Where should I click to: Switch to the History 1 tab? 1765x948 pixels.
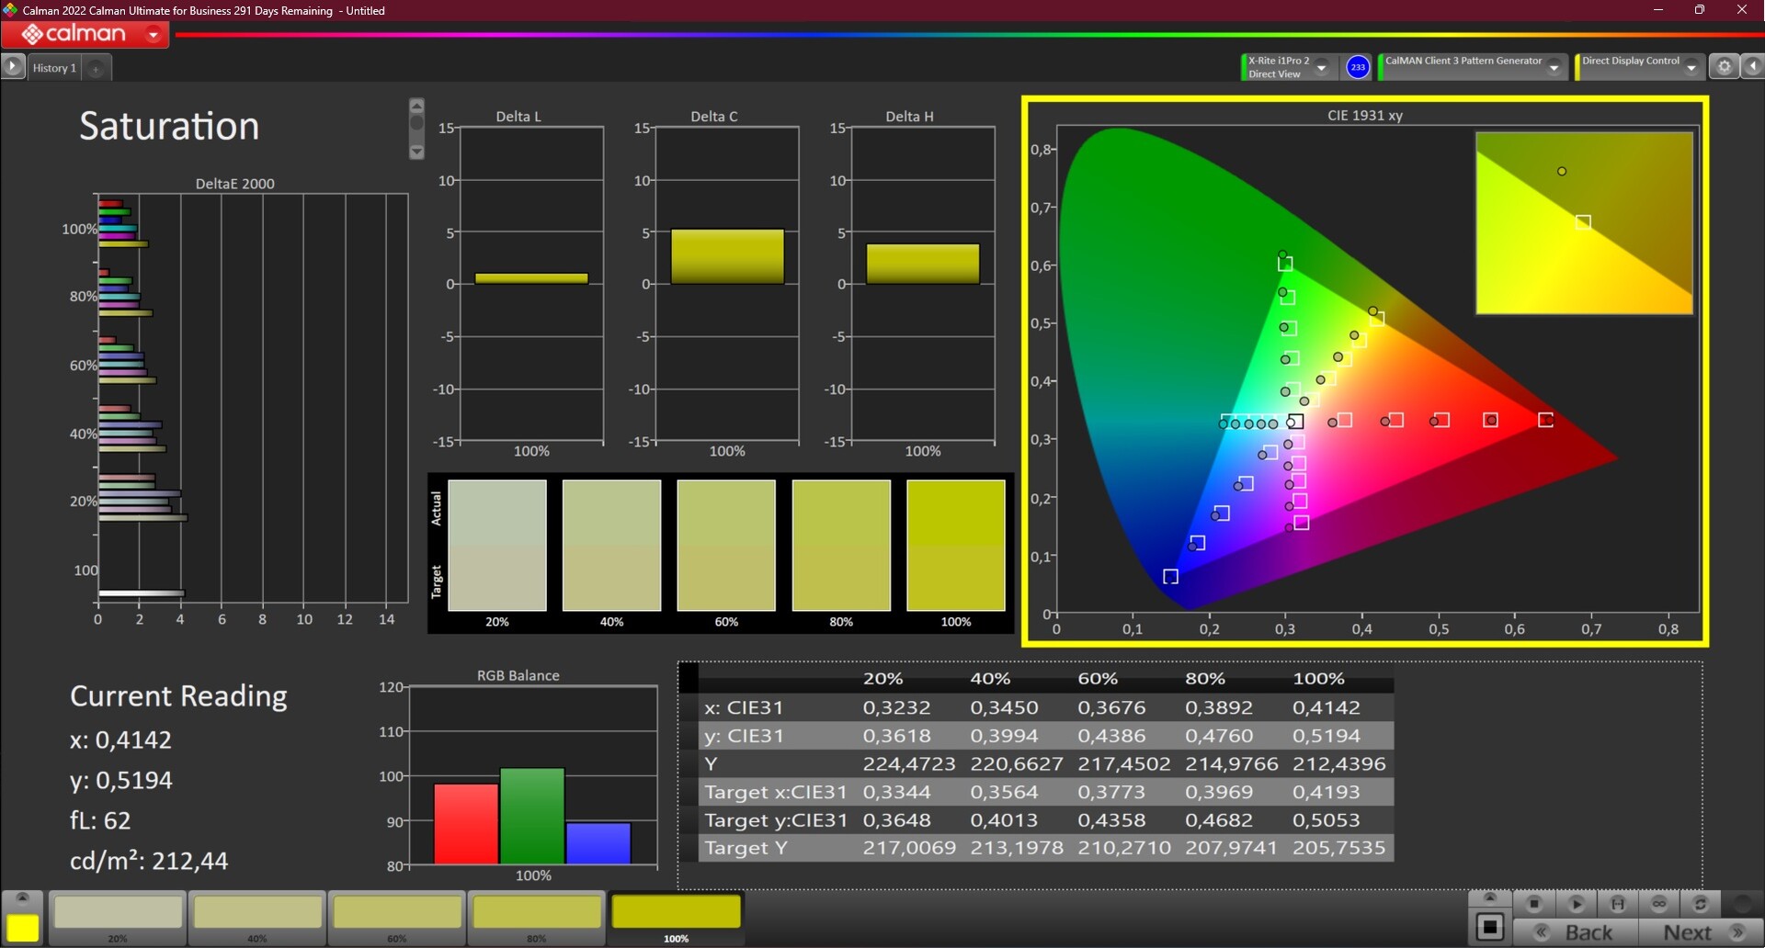(x=54, y=68)
